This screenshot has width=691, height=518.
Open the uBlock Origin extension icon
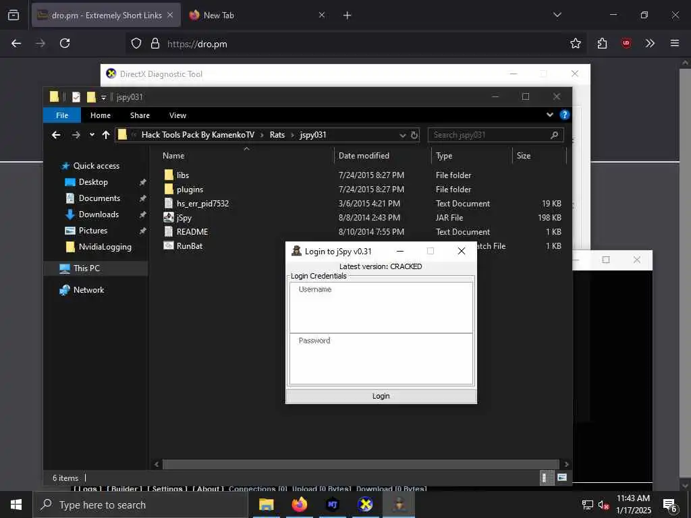626,43
